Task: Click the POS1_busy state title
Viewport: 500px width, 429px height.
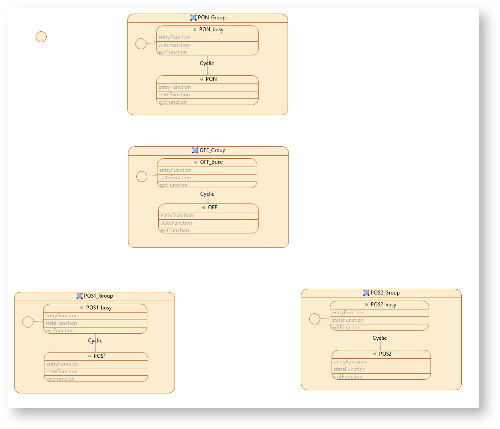Action: [x=99, y=308]
